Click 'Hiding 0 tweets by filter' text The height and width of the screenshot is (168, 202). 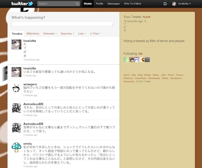tap(154, 41)
